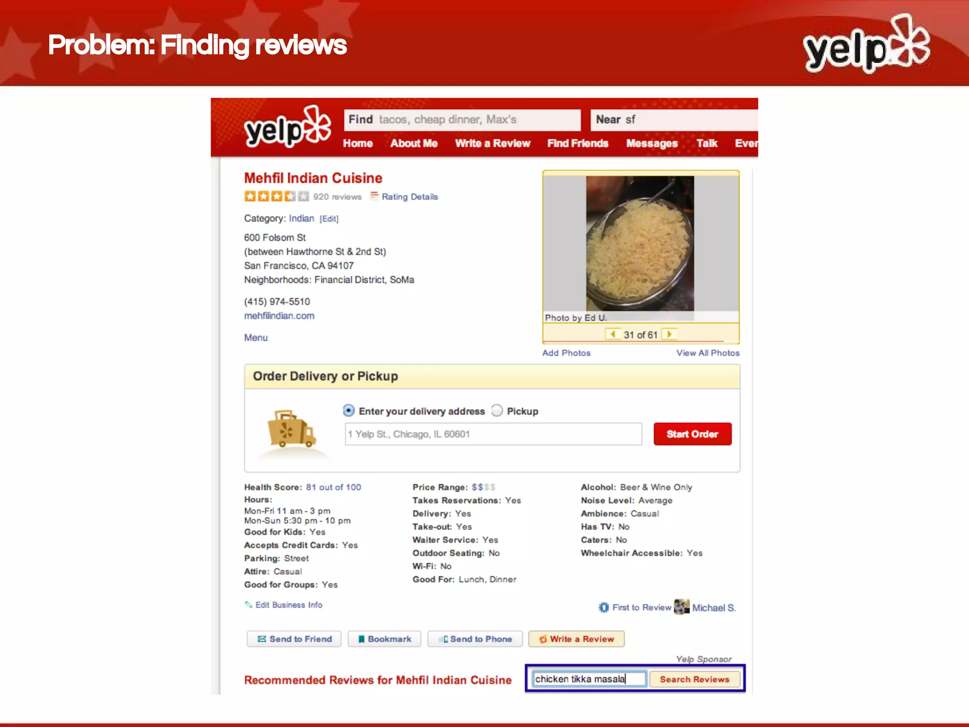
Task: Click the Search Reviews button
Action: click(694, 679)
